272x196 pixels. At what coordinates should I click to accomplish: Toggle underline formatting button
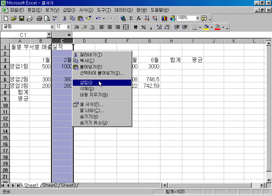pyautogui.click(x=92, y=27)
